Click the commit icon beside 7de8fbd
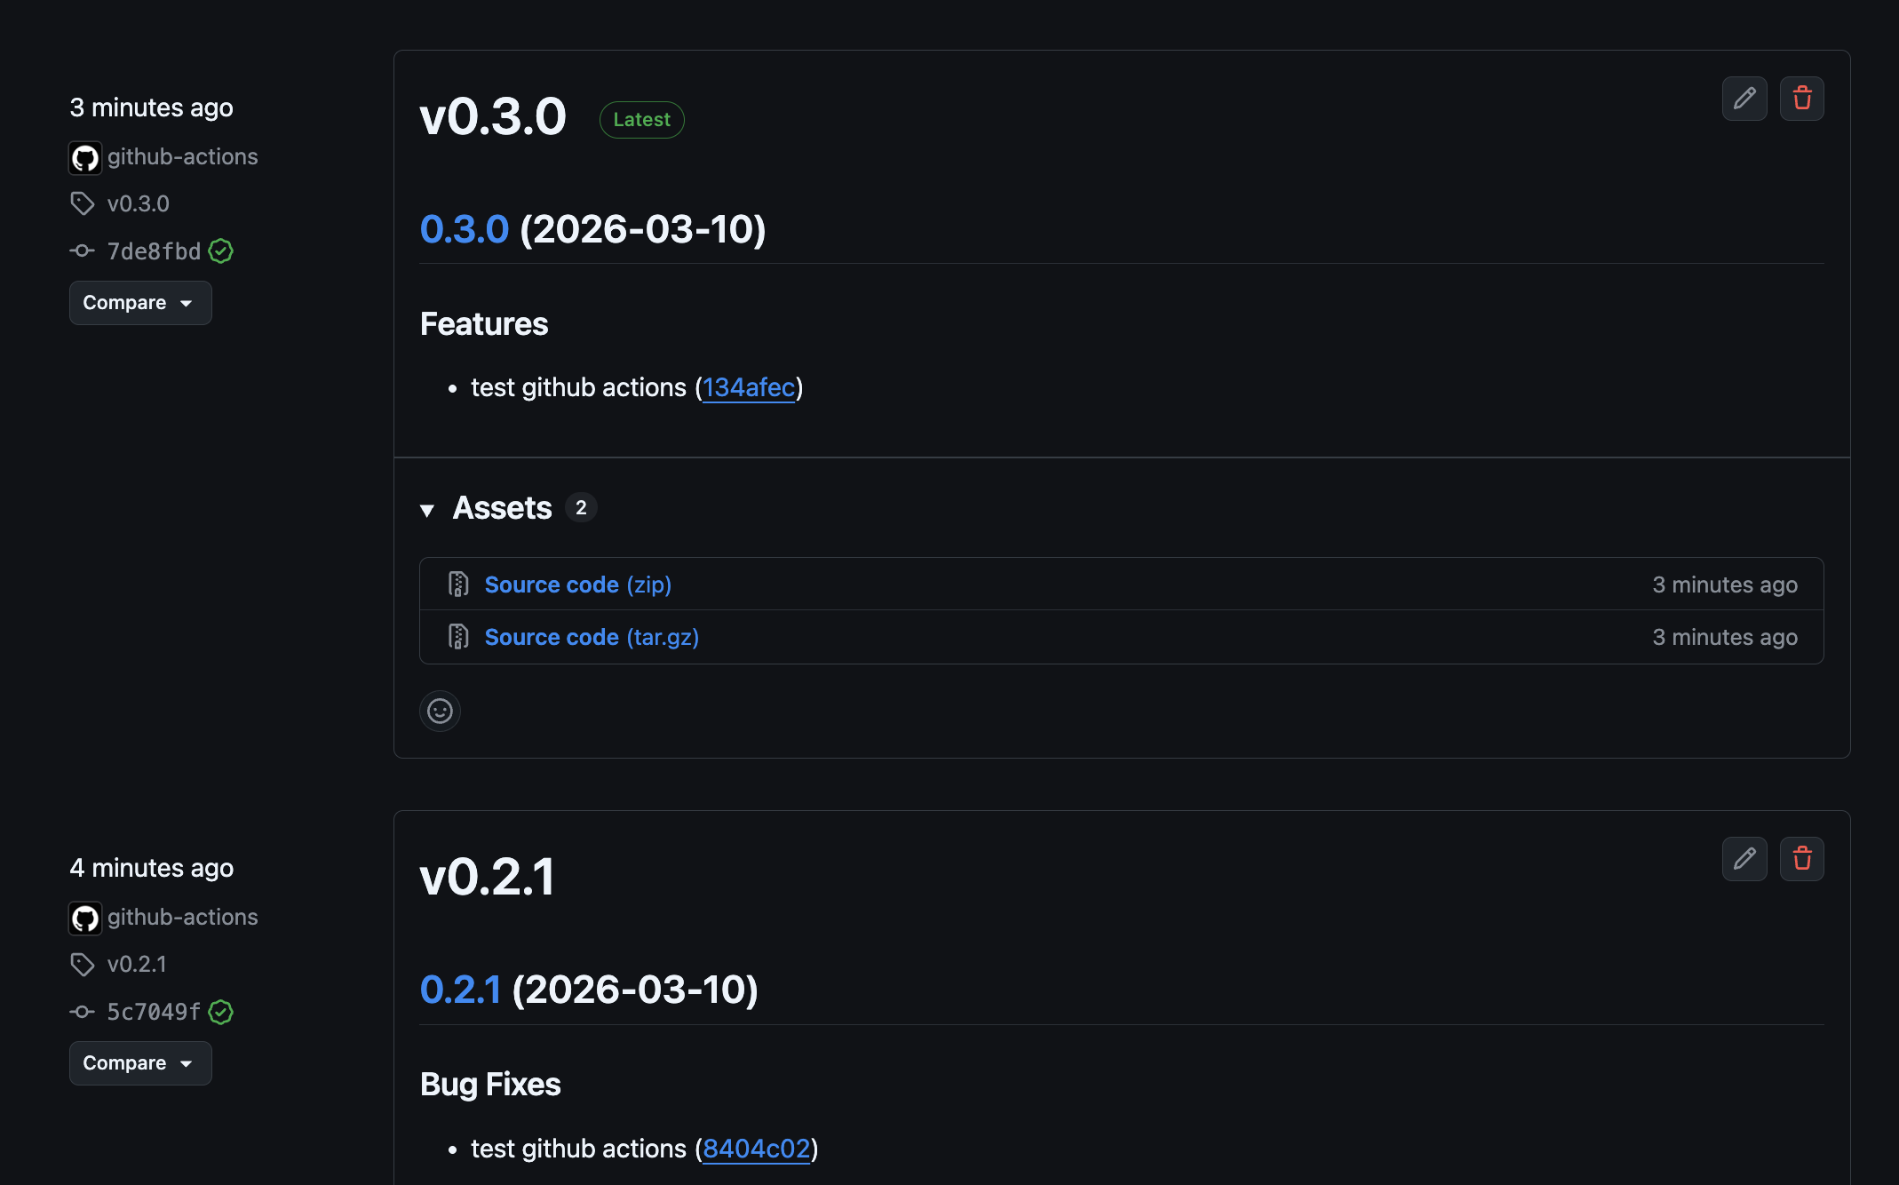This screenshot has width=1899, height=1185. (82, 251)
